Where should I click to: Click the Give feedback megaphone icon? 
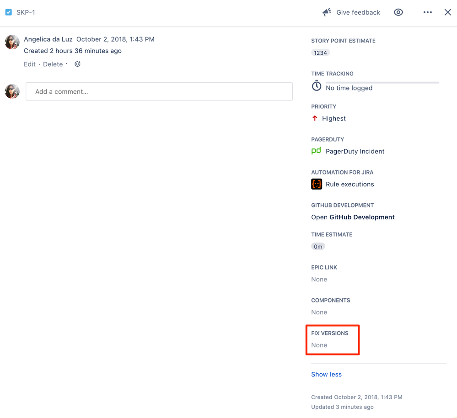[326, 12]
